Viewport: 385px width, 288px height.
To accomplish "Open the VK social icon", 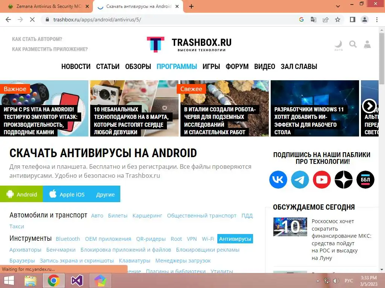I will (278, 180).
